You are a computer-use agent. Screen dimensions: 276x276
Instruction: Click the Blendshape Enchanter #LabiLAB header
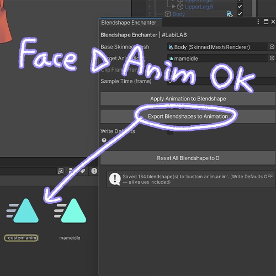coord(144,35)
